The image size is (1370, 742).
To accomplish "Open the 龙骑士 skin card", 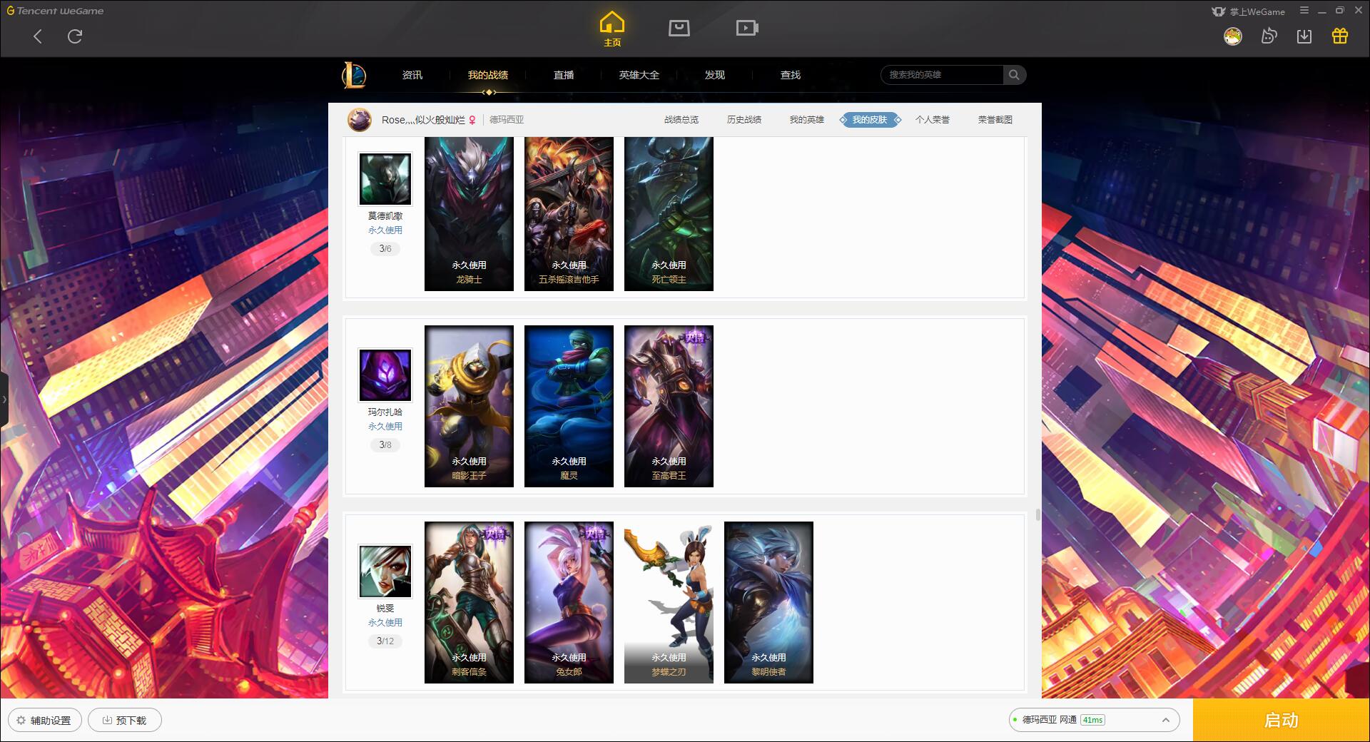I will pyautogui.click(x=469, y=214).
